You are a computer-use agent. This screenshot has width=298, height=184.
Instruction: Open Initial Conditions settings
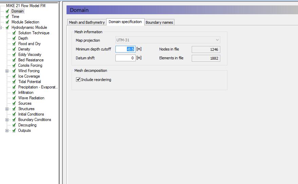[x=31, y=114]
